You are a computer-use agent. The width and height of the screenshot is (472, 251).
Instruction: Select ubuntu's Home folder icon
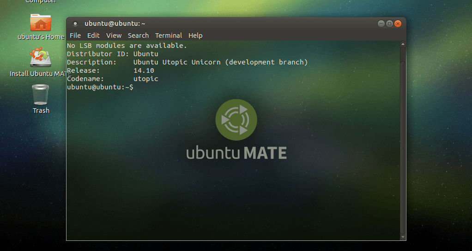coord(41,23)
